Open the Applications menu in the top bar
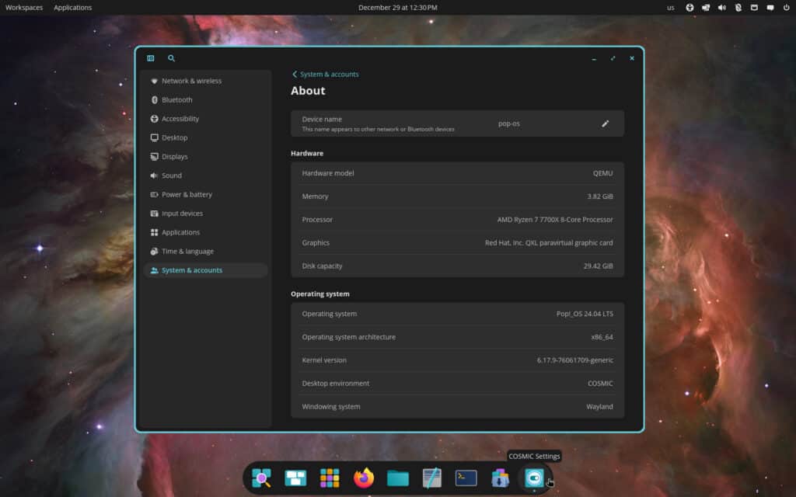The height and width of the screenshot is (497, 796). [x=72, y=7]
